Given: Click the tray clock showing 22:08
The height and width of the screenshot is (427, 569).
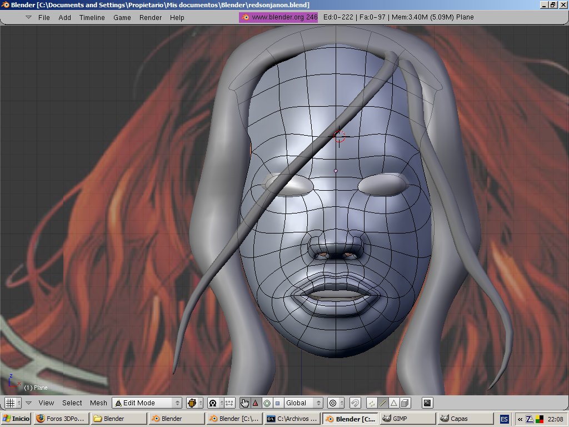Looking at the screenshot, I should point(555,419).
